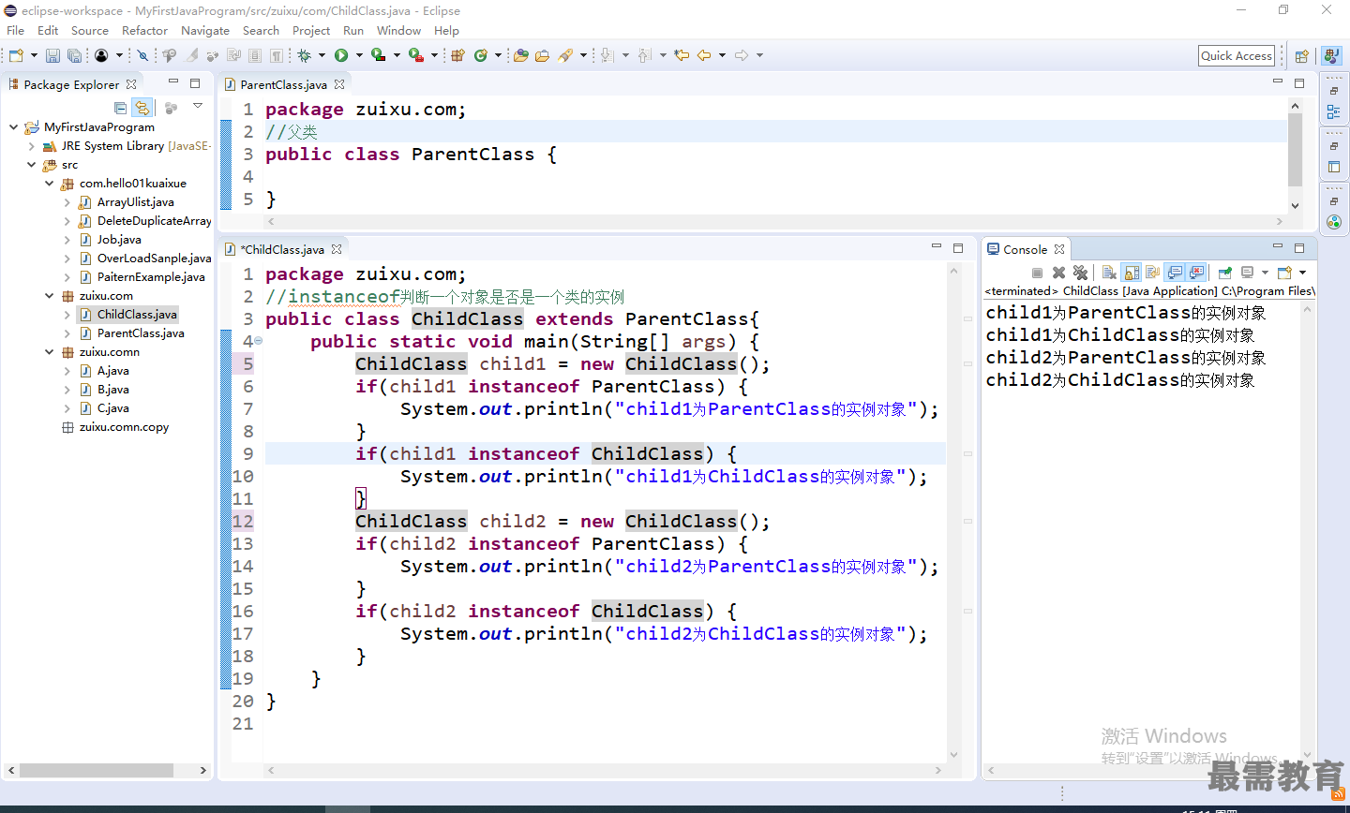Open the Navigate menu

[x=205, y=30]
